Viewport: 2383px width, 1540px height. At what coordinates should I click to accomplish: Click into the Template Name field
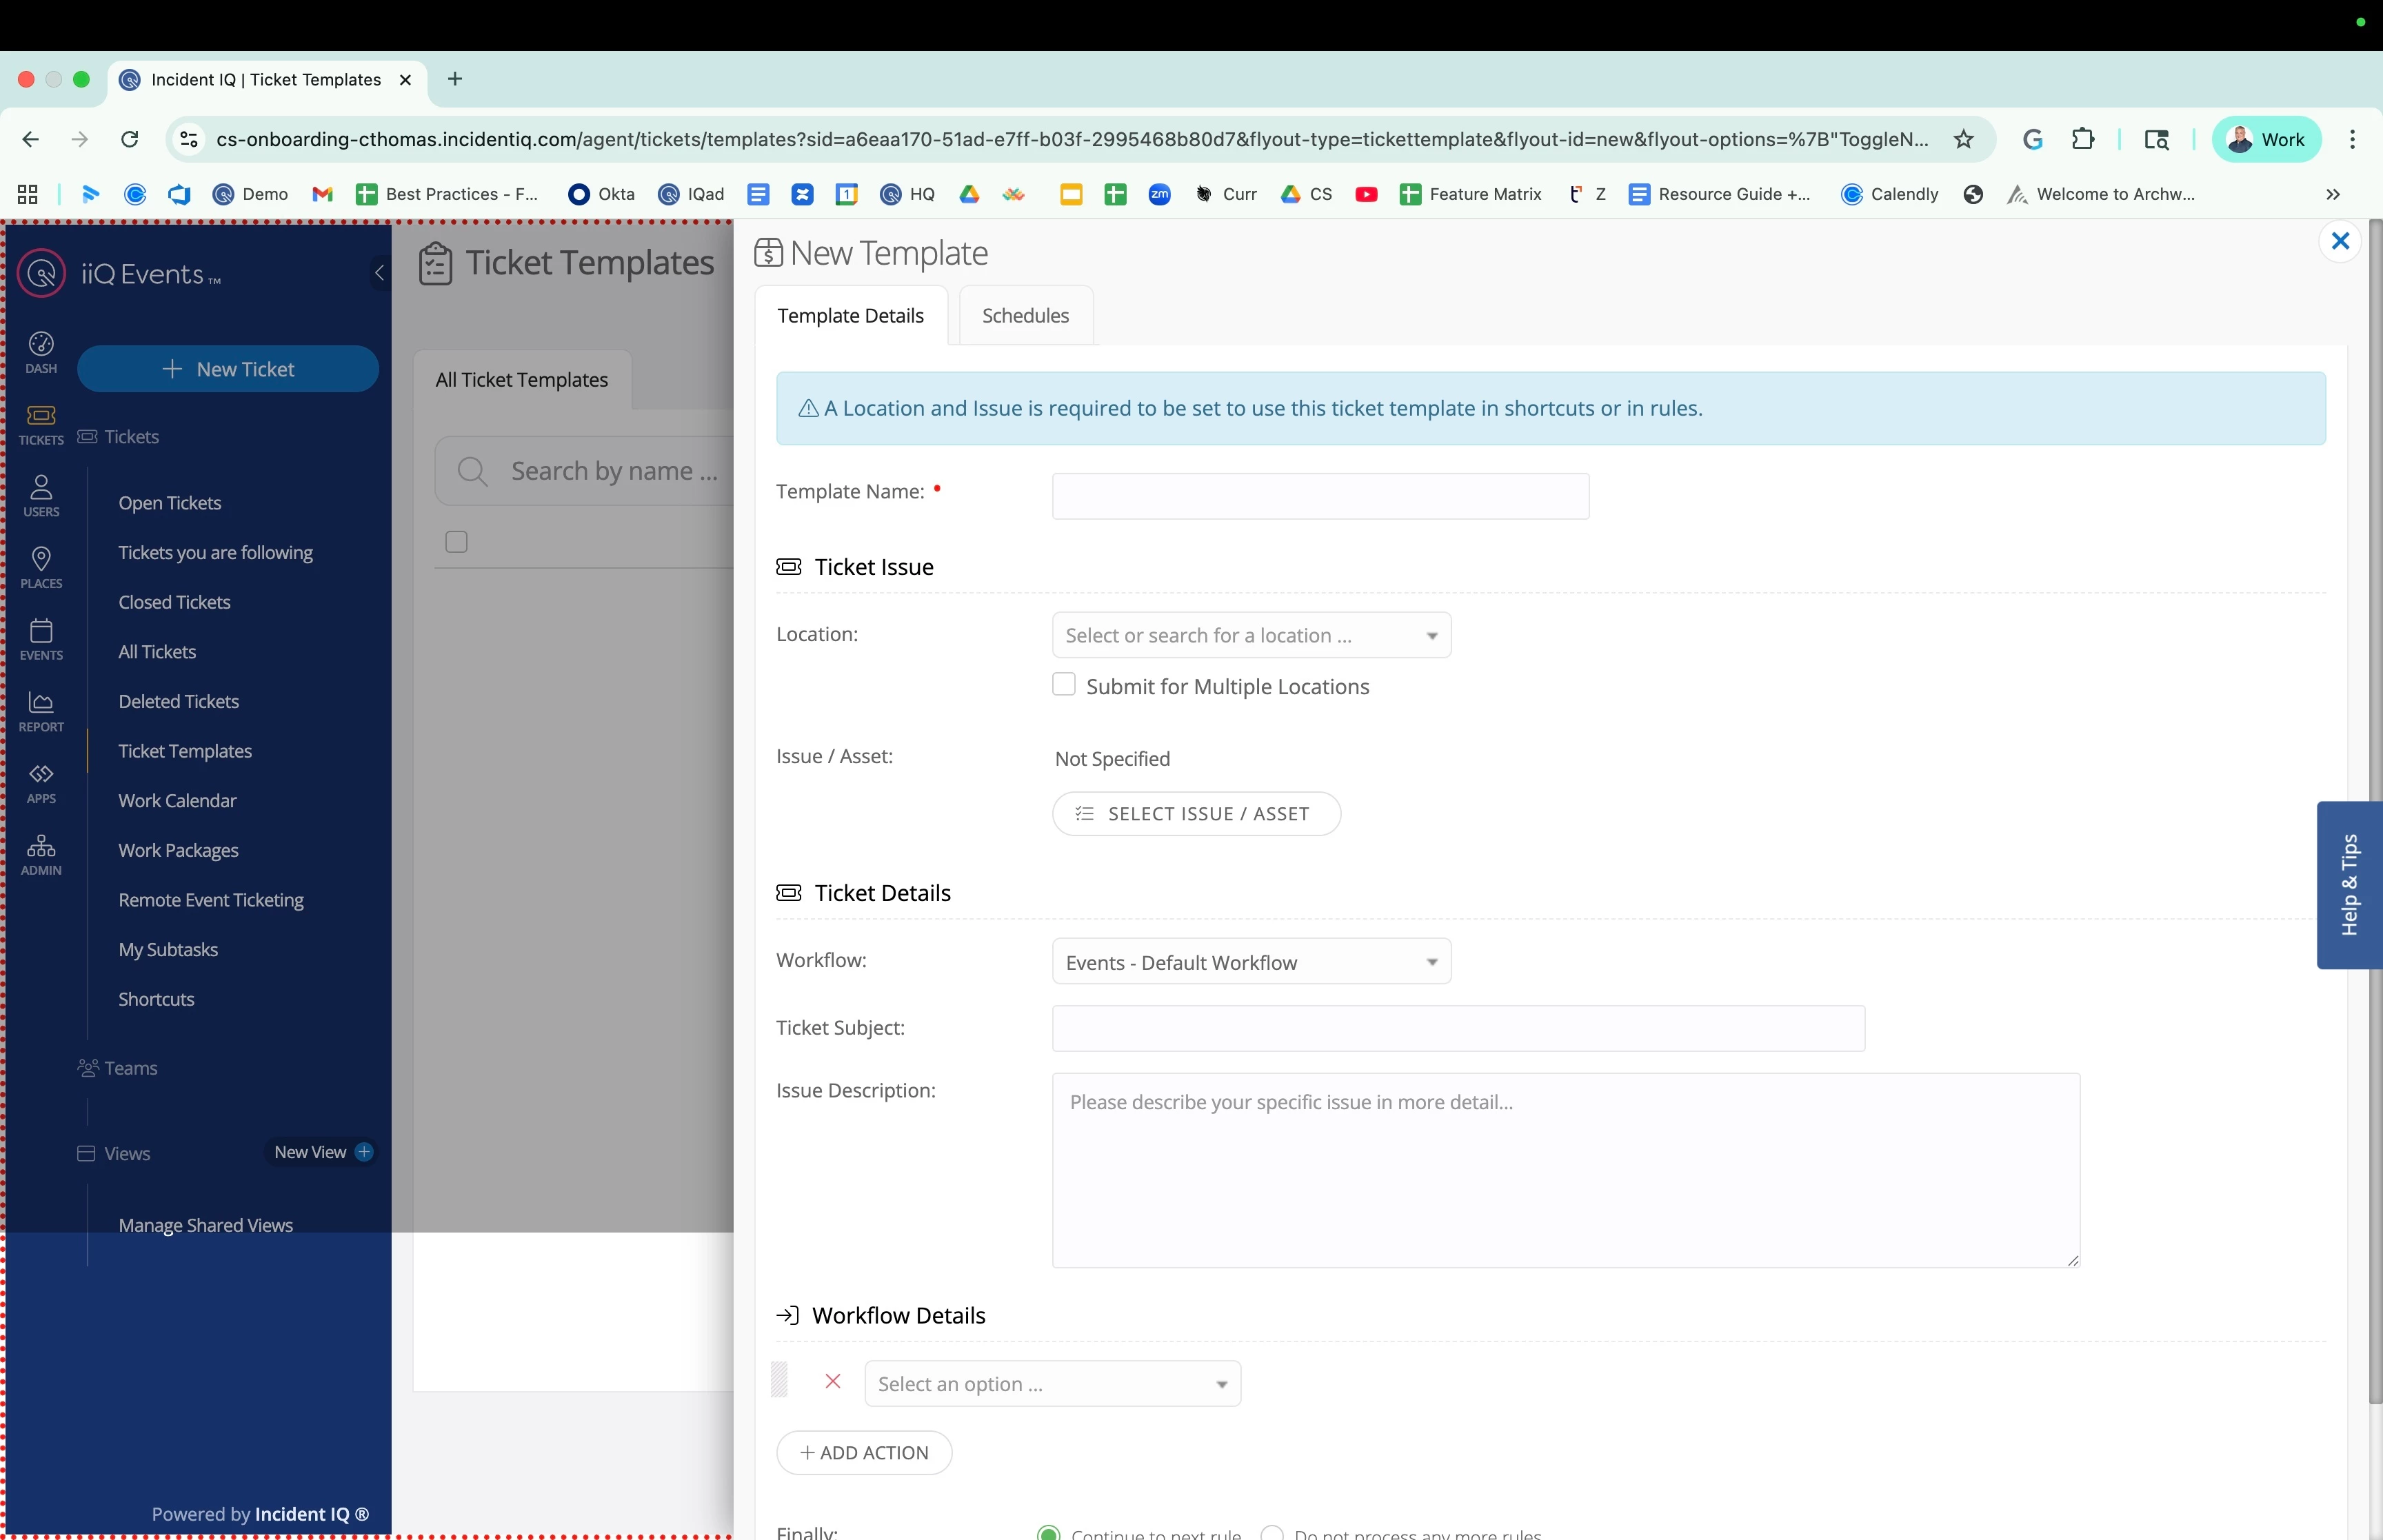(1320, 496)
